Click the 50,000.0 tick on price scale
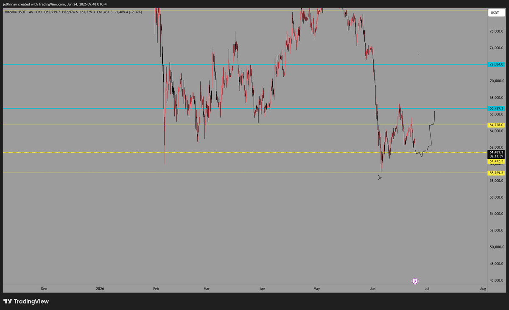509x310 pixels. click(x=496, y=247)
